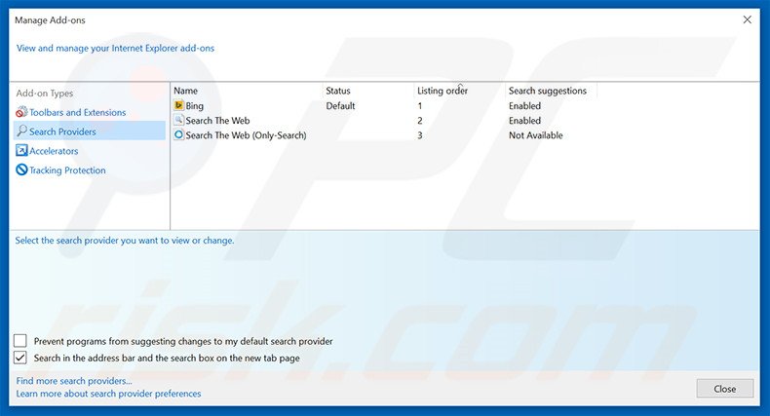
Task: Click Enabled suggestions cell for Search The Web
Action: point(524,120)
